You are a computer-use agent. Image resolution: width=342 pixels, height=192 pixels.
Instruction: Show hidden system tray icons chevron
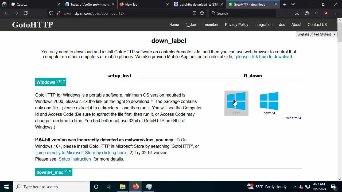click(294, 187)
